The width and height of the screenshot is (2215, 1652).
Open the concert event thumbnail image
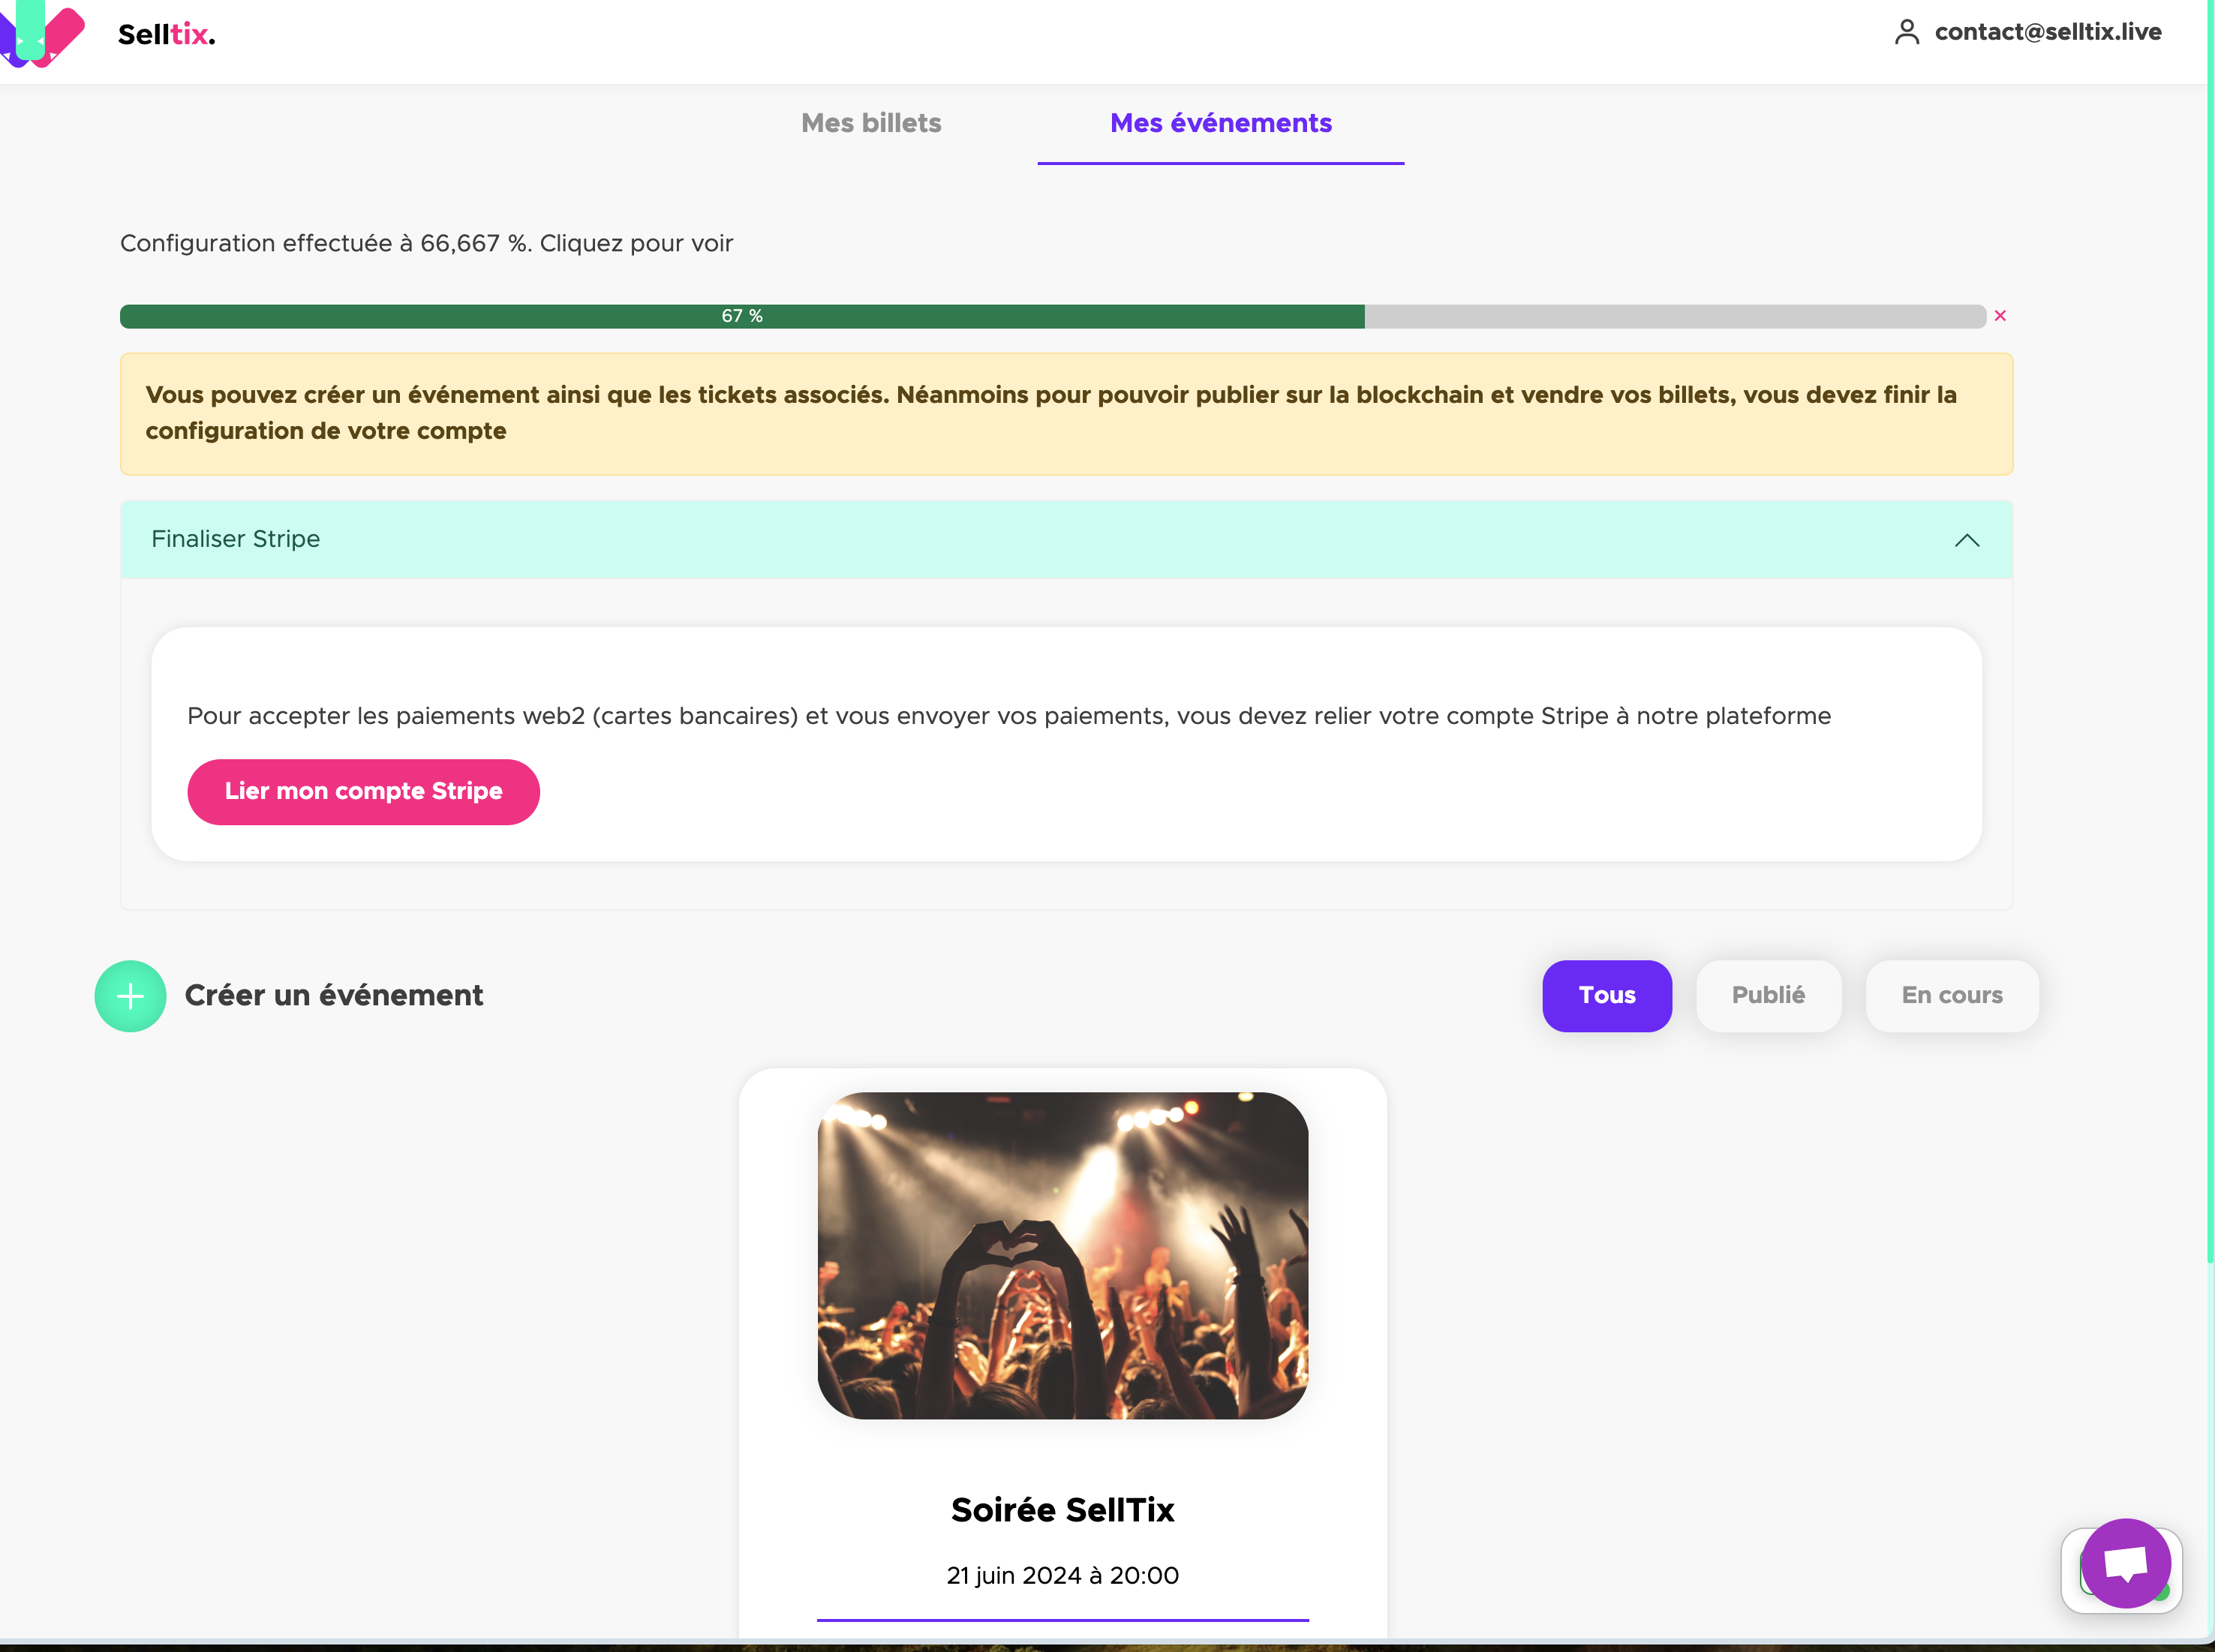(1062, 1255)
